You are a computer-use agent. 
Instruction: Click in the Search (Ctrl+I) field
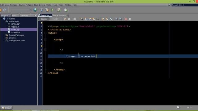[185, 5]
